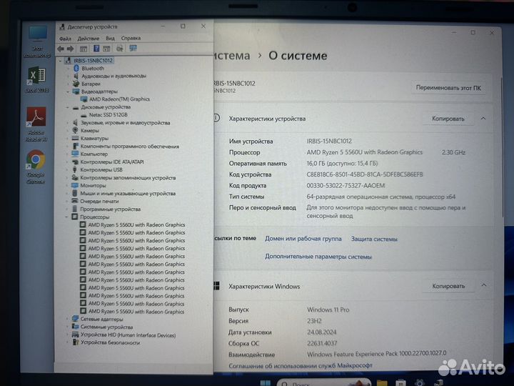This screenshot has width=514, height=386.
Task: Collapse the Процессоры tree node
Action: [x=69, y=217]
